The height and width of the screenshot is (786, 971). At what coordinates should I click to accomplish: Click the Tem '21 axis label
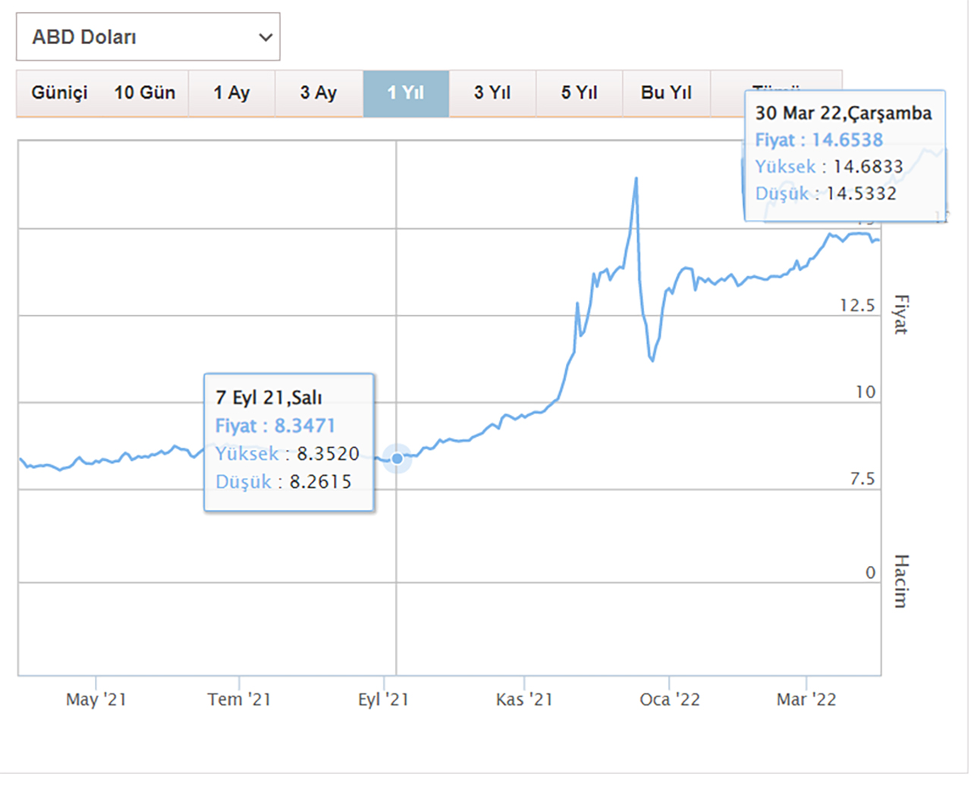click(239, 700)
